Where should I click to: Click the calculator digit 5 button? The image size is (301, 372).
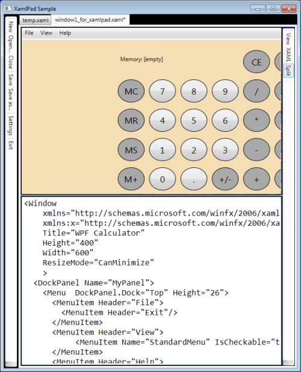click(194, 120)
